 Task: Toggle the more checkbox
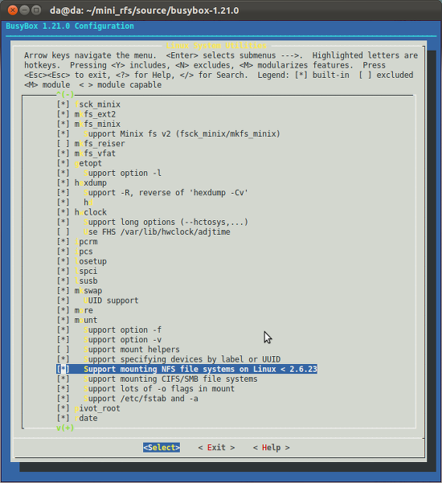63,310
